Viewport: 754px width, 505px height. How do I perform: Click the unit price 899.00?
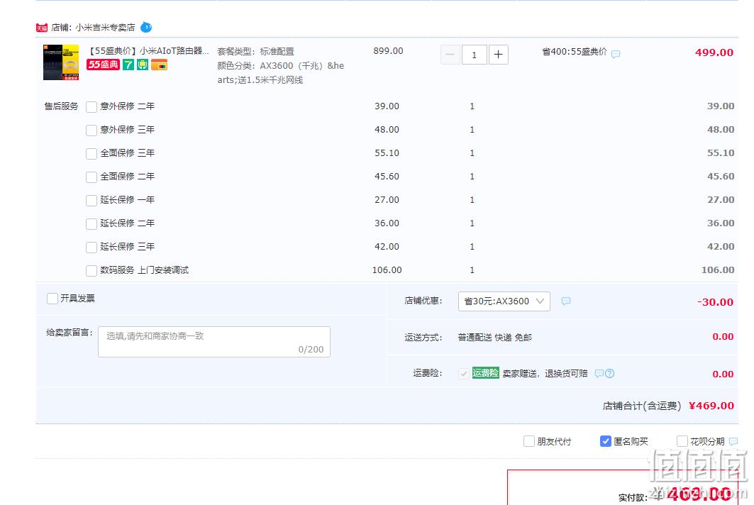[x=389, y=50]
